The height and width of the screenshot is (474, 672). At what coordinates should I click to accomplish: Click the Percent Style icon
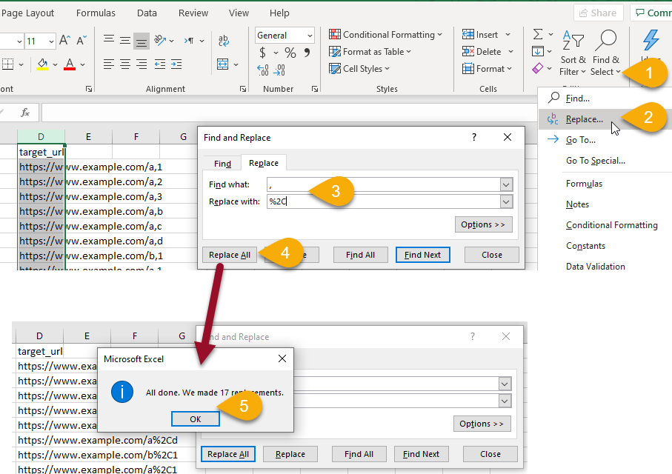(x=290, y=53)
